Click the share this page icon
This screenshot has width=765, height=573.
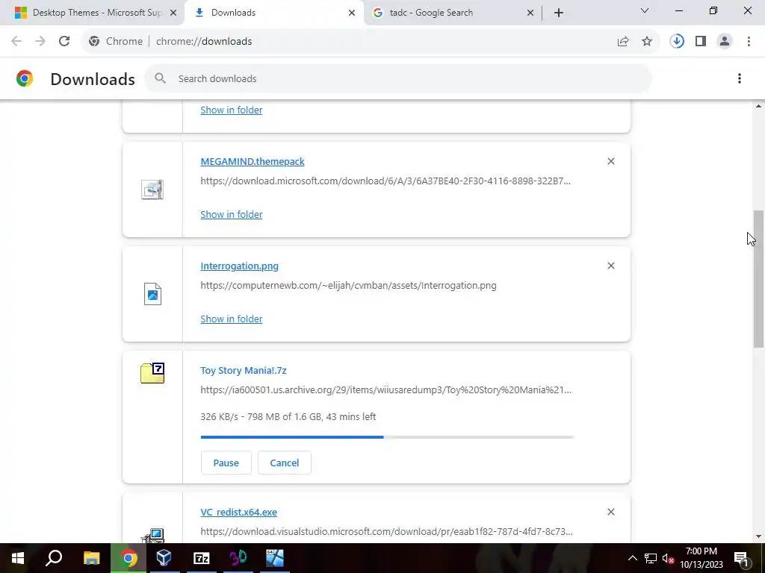[623, 42]
